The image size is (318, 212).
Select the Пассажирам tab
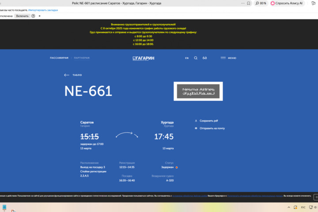pyautogui.click(x=59, y=58)
